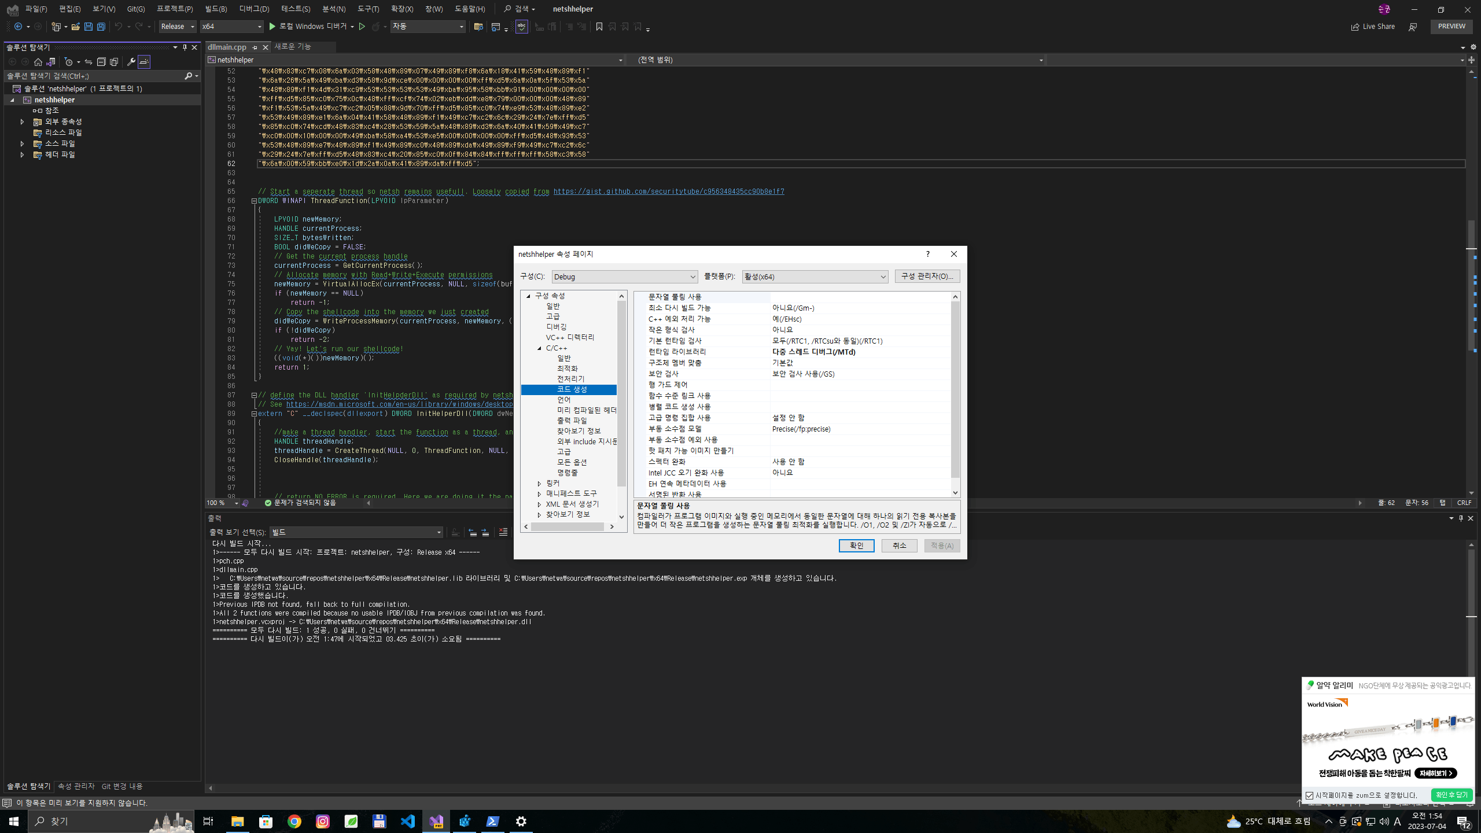Open the 빌드(B) menu

216,9
